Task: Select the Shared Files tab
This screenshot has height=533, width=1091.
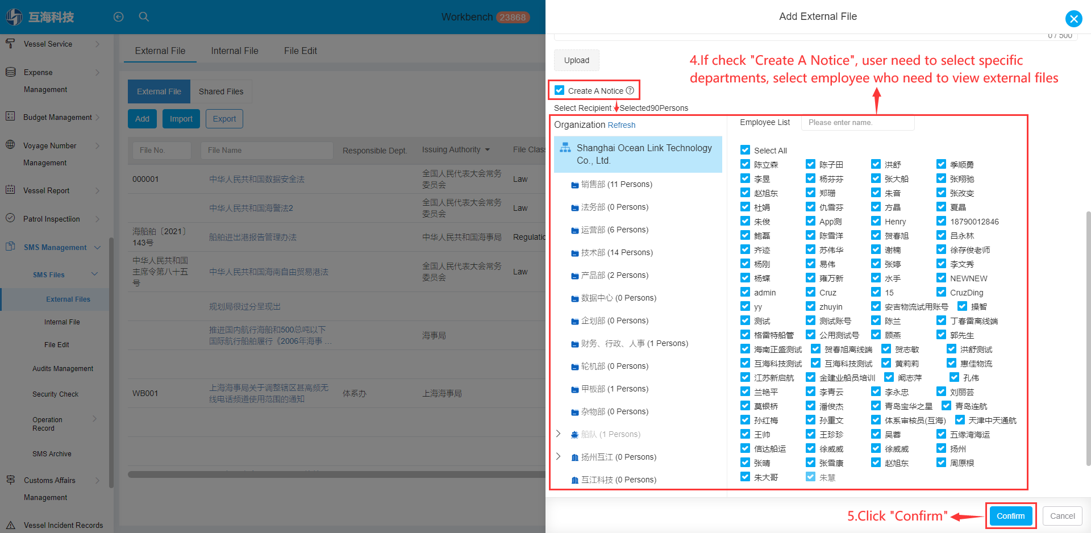Action: [221, 91]
